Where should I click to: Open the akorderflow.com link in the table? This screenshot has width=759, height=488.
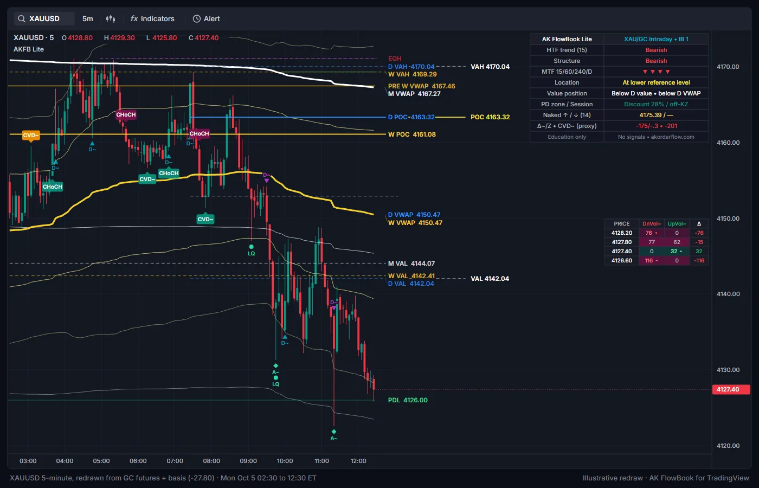[x=672, y=137]
